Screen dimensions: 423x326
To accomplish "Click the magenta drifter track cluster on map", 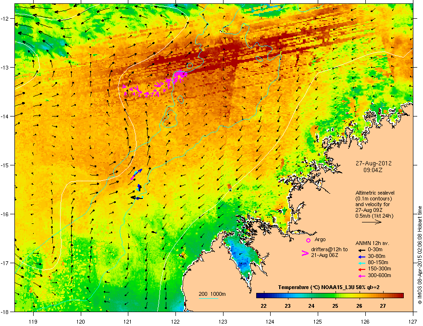I will (x=155, y=84).
